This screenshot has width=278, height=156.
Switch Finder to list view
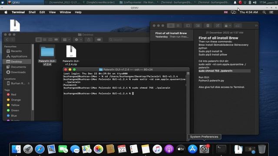click(44, 39)
